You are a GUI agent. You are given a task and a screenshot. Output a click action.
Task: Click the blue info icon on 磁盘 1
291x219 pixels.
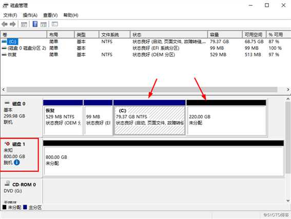pyautogui.click(x=17, y=163)
